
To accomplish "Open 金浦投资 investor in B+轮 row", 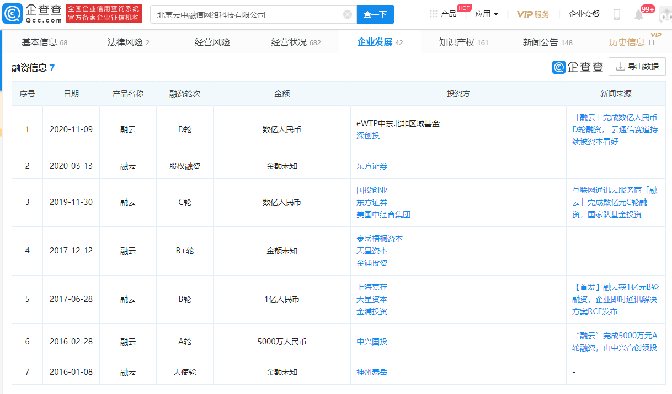I will 372,263.
